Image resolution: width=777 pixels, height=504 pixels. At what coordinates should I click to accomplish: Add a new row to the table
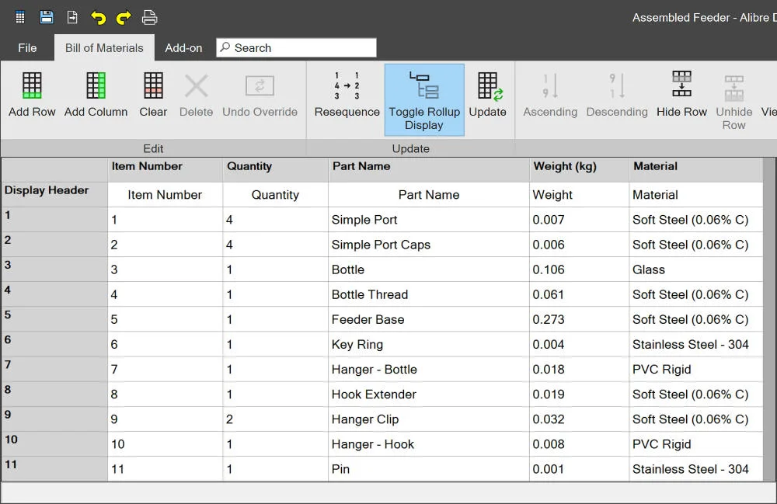pos(32,95)
